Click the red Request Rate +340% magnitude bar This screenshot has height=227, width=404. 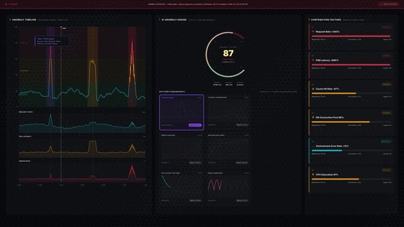(350, 36)
